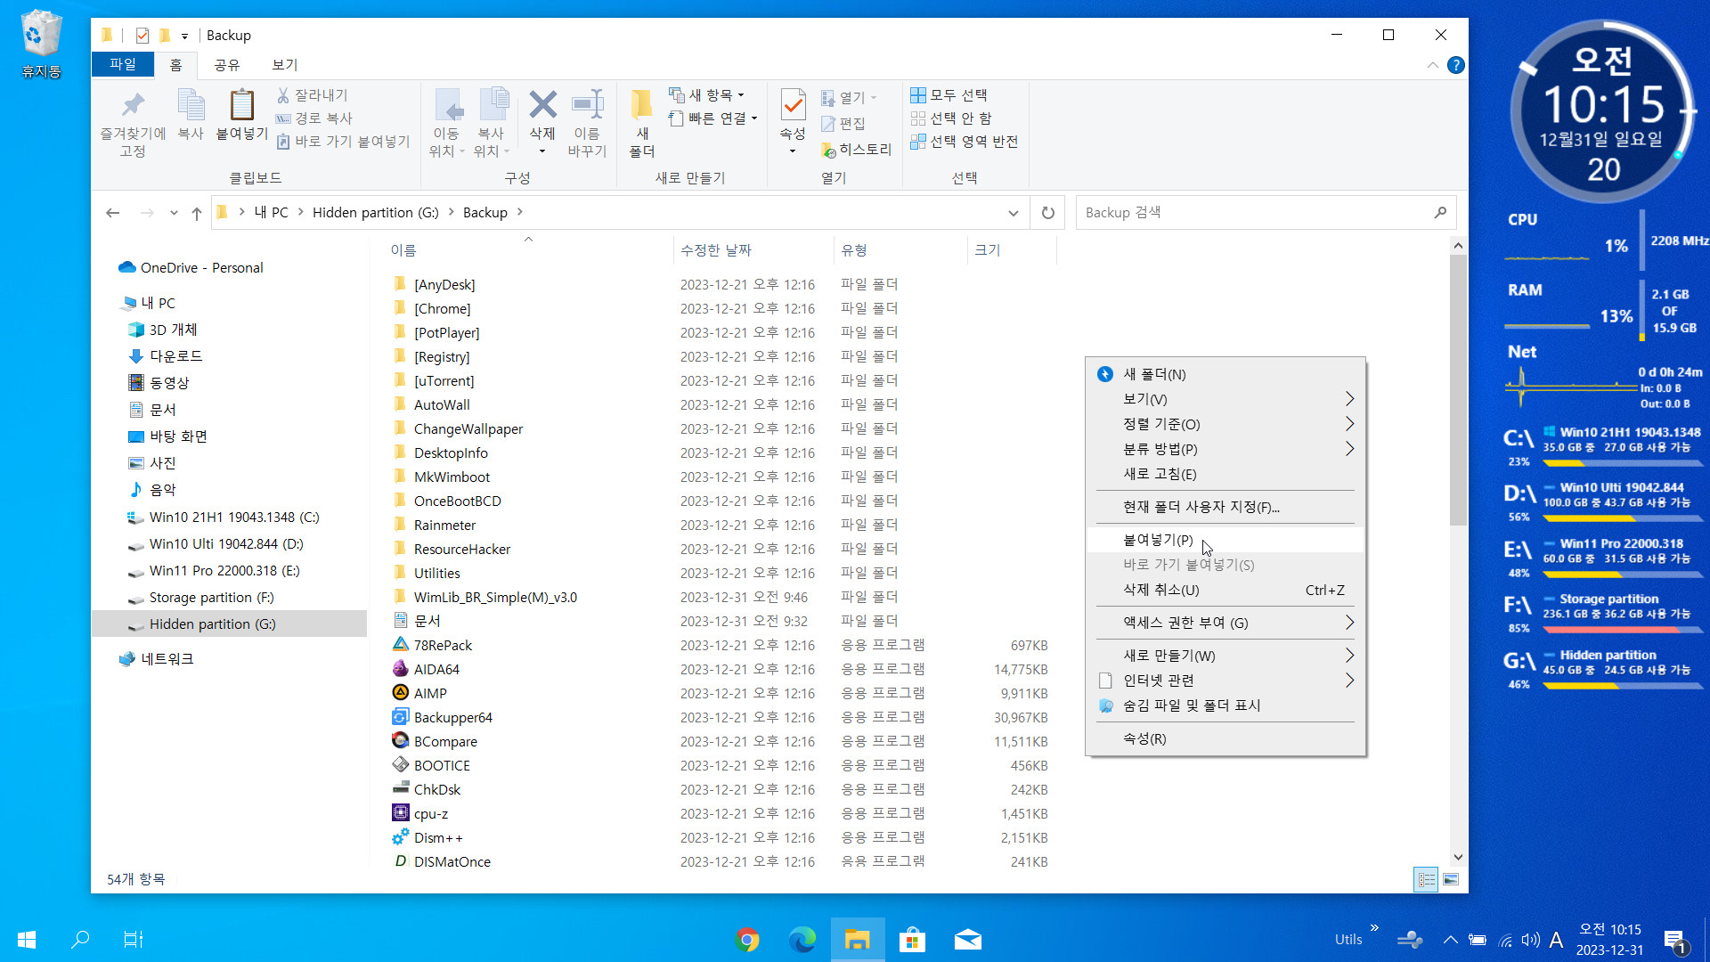Expand the Sort by (정렬 기준) submenu

(1225, 424)
